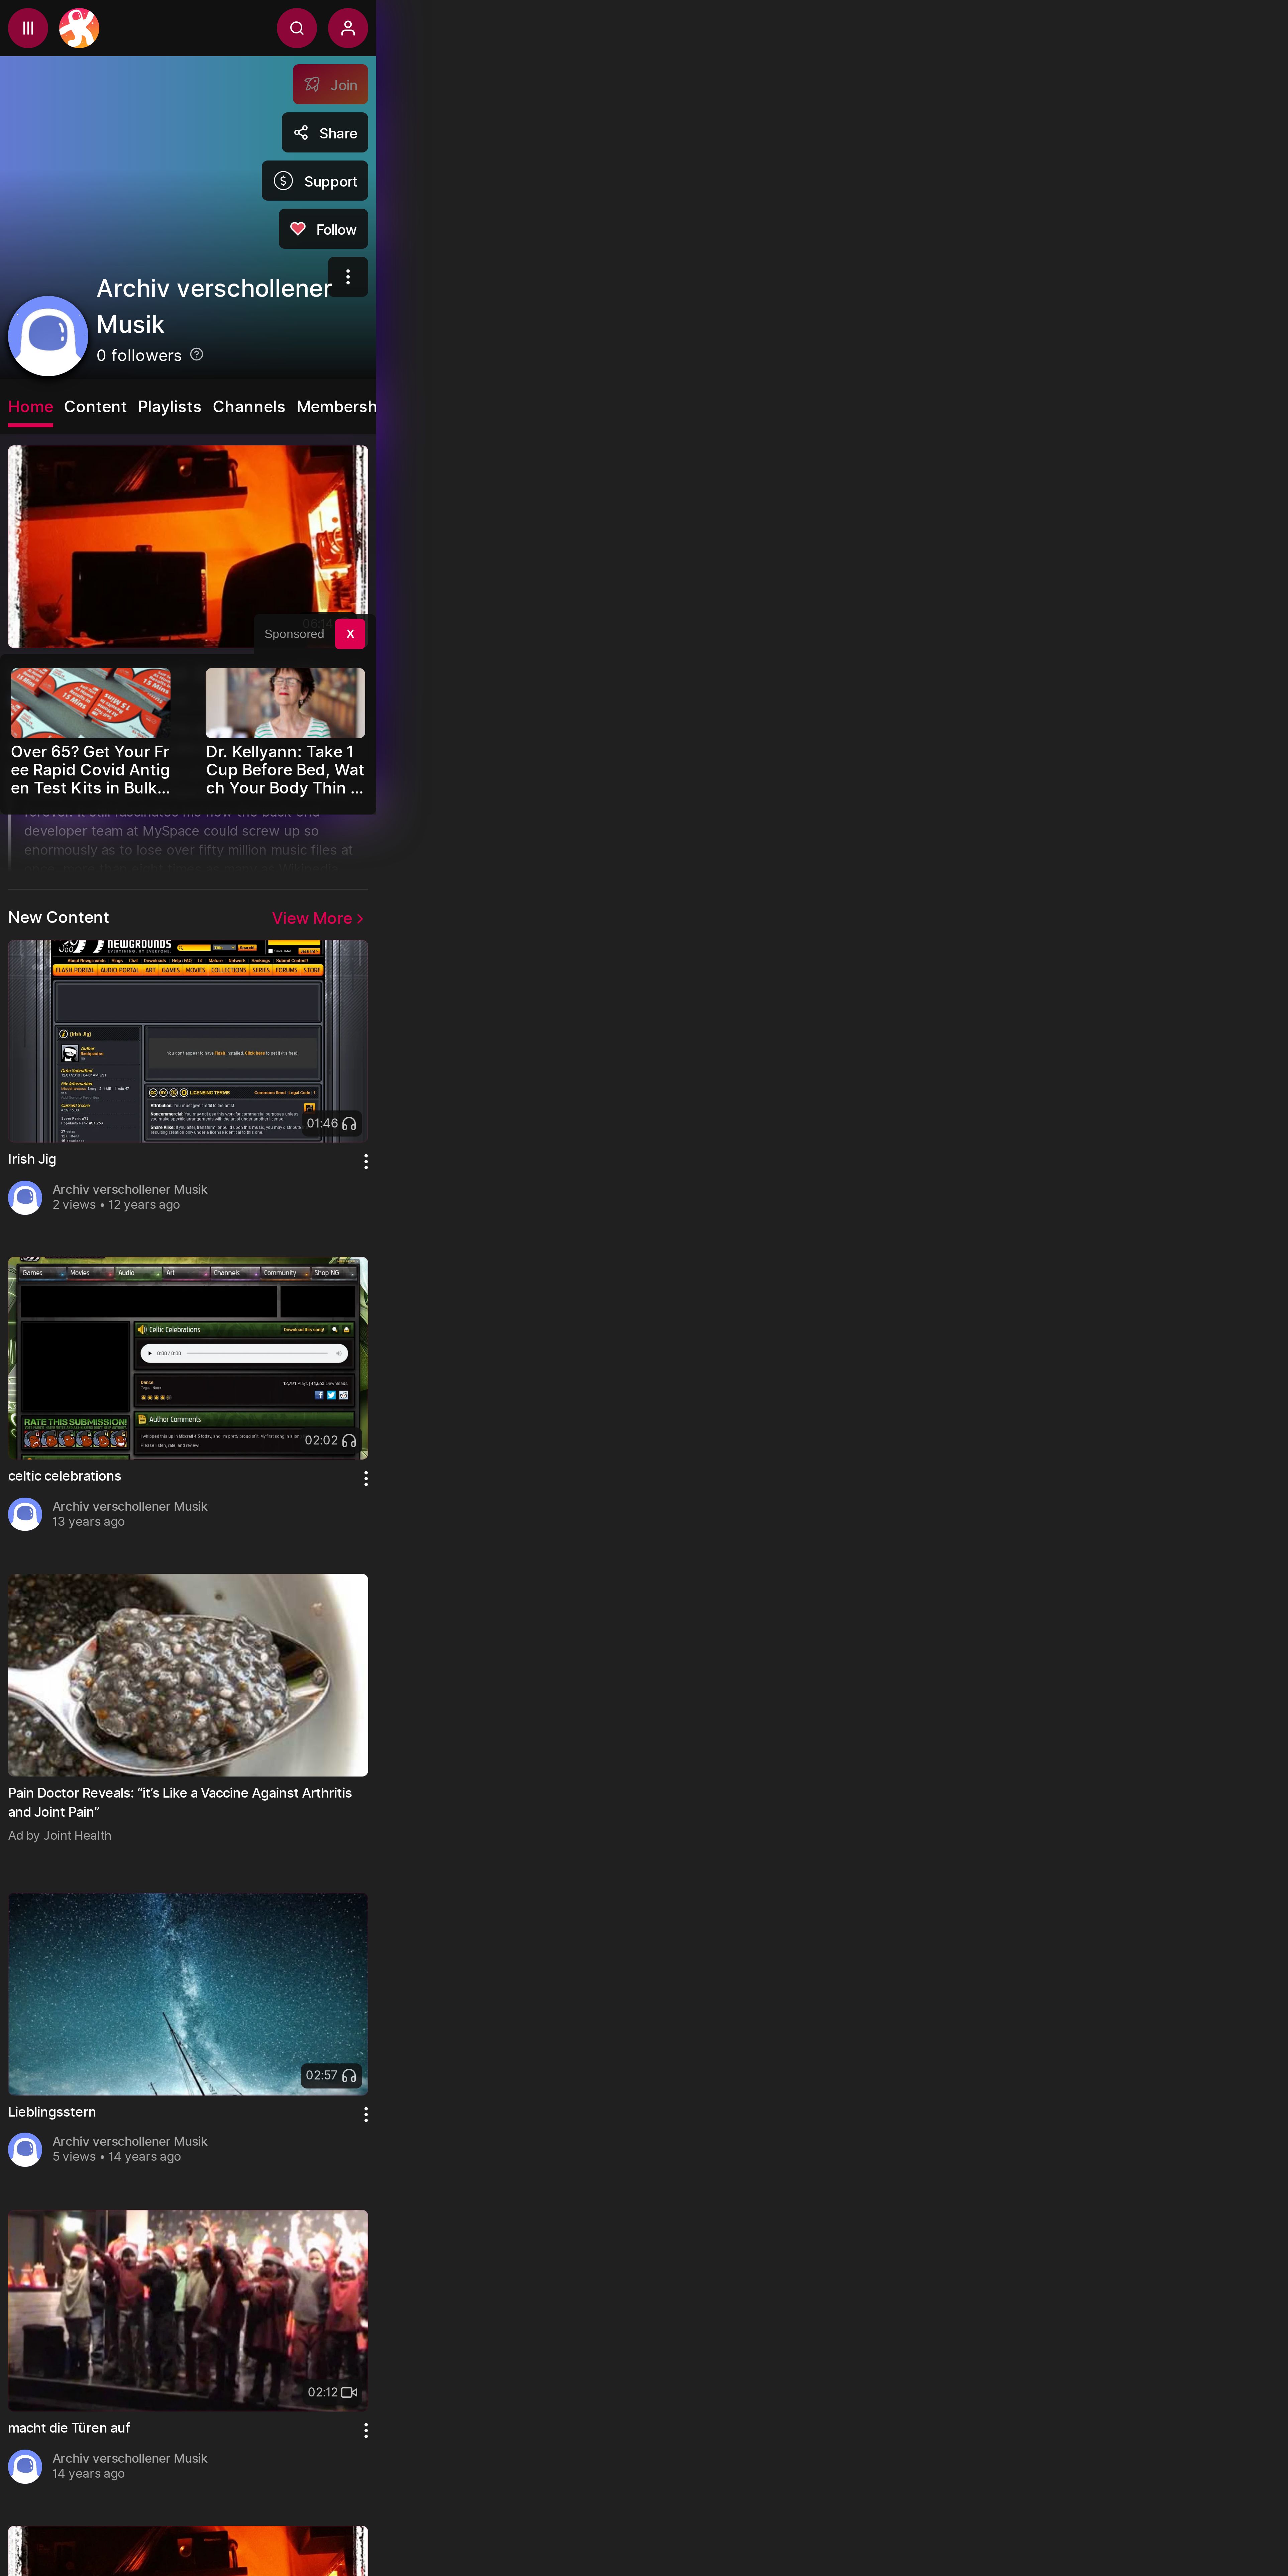Open the Irish Jig thumbnail

tap(188, 1041)
